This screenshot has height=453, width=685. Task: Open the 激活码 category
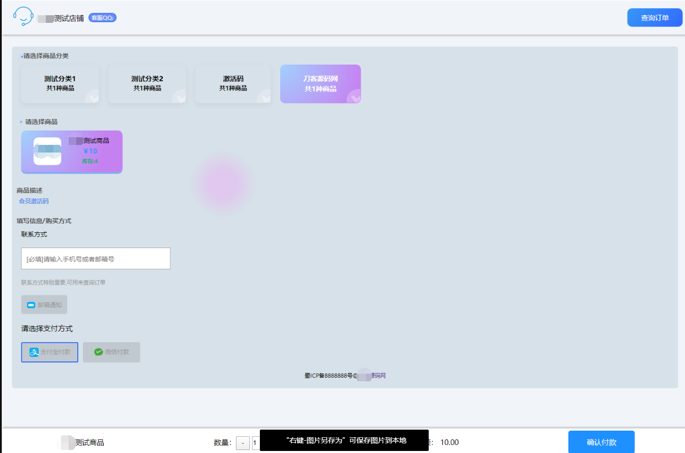[233, 84]
